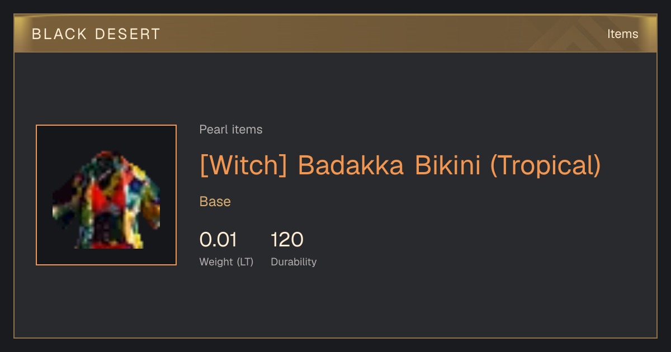Click the Durability label

click(x=294, y=262)
